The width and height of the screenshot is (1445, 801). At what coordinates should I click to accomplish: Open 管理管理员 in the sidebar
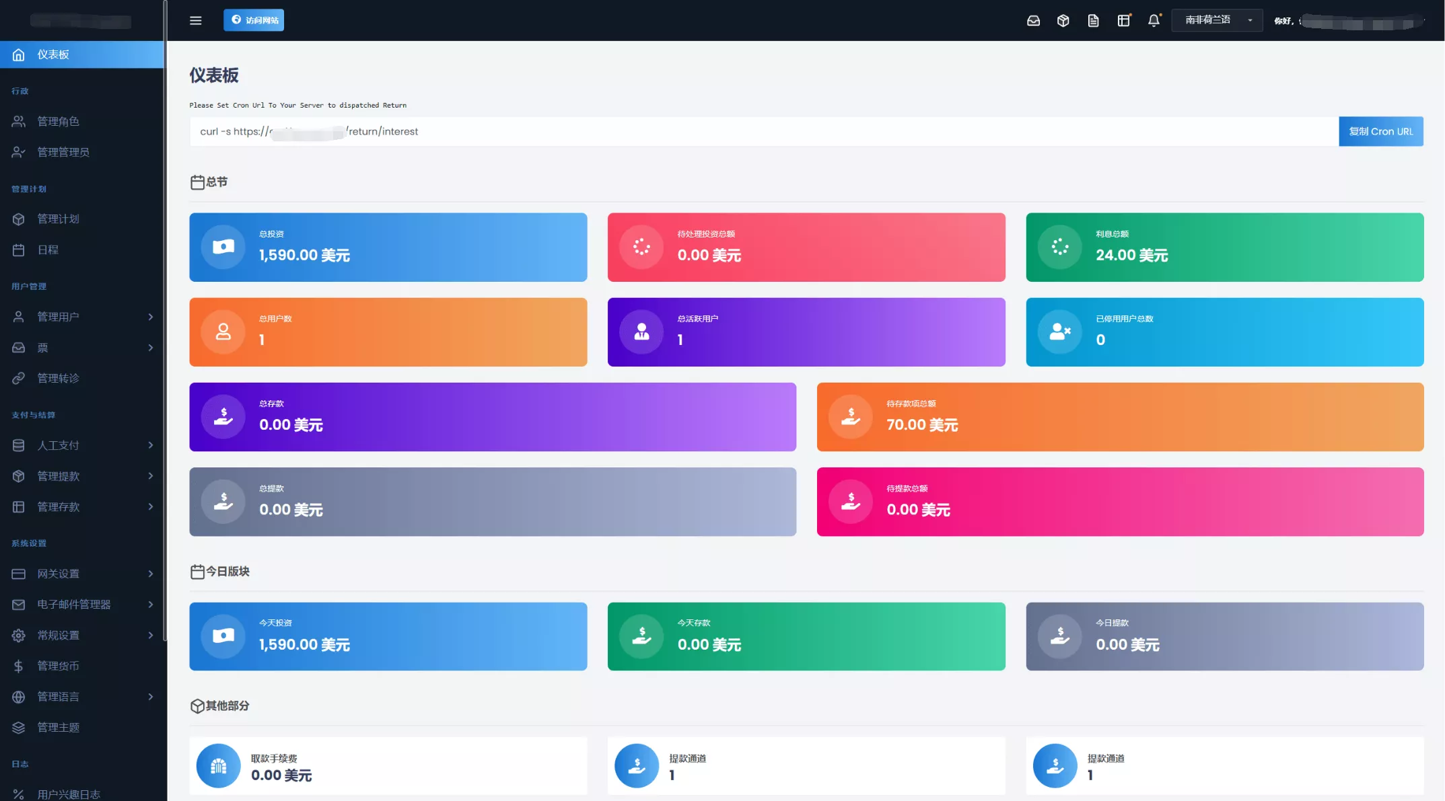click(81, 152)
